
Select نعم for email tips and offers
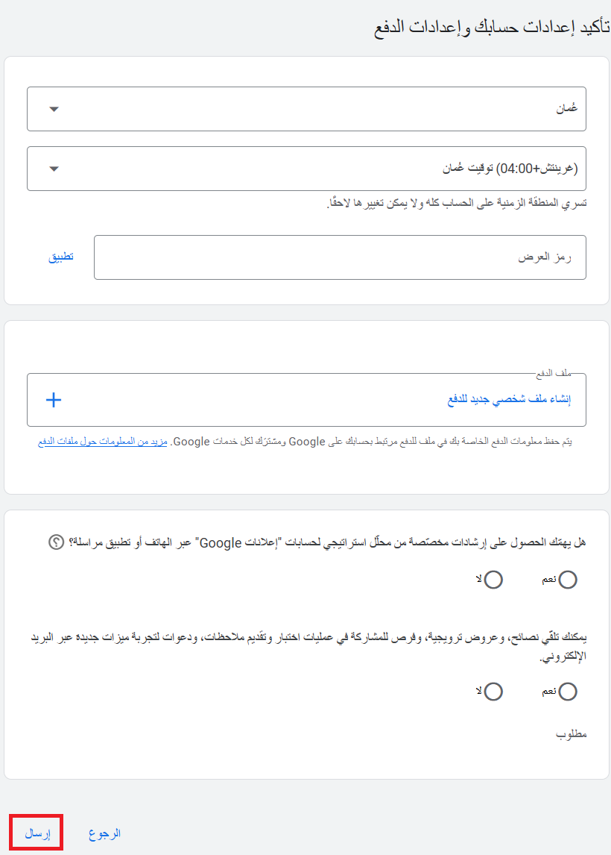pos(568,692)
